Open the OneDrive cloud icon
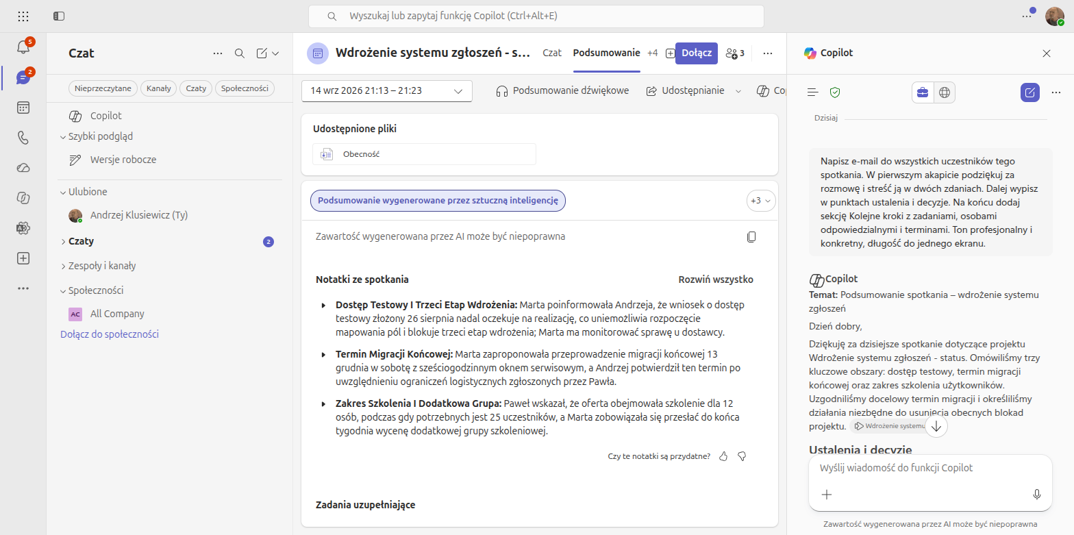 tap(23, 168)
